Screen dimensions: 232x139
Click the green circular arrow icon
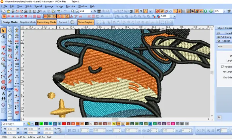pyautogui.click(x=205, y=11)
